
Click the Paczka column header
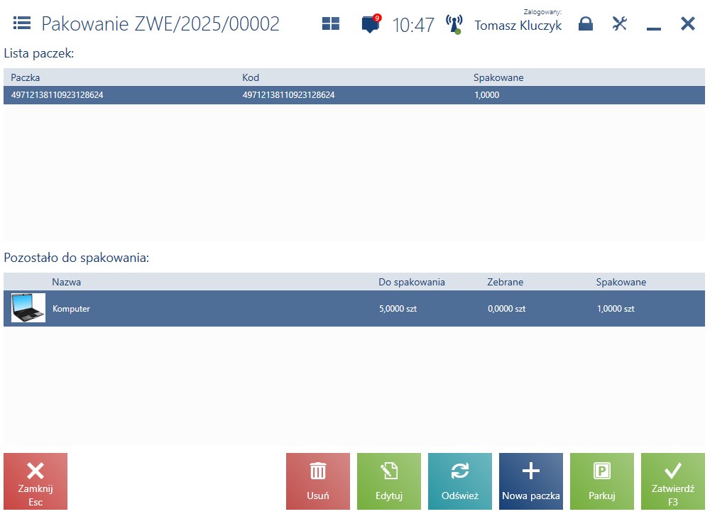[x=26, y=77]
